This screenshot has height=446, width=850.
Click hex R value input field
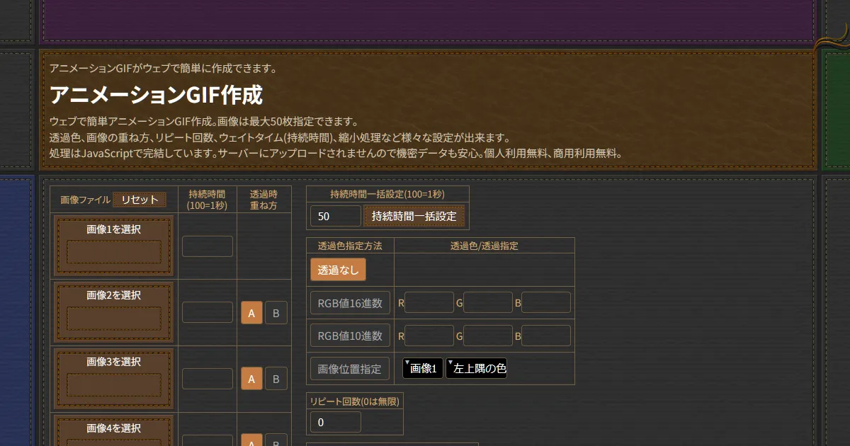tap(429, 302)
